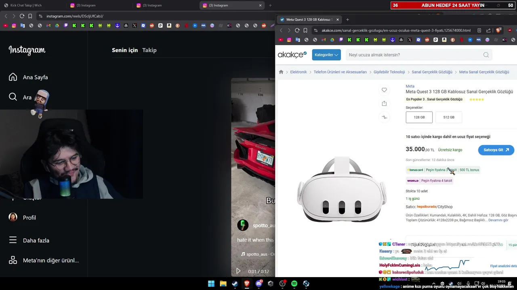Open the Elektronik breadcrumb
Image resolution: width=517 pixels, height=290 pixels.
(x=298, y=72)
